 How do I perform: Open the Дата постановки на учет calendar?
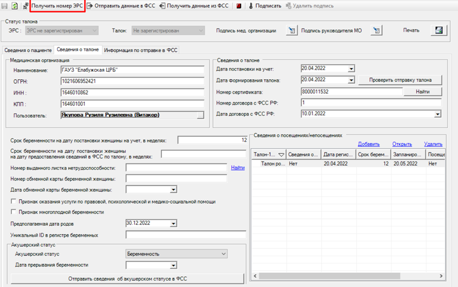pos(351,69)
